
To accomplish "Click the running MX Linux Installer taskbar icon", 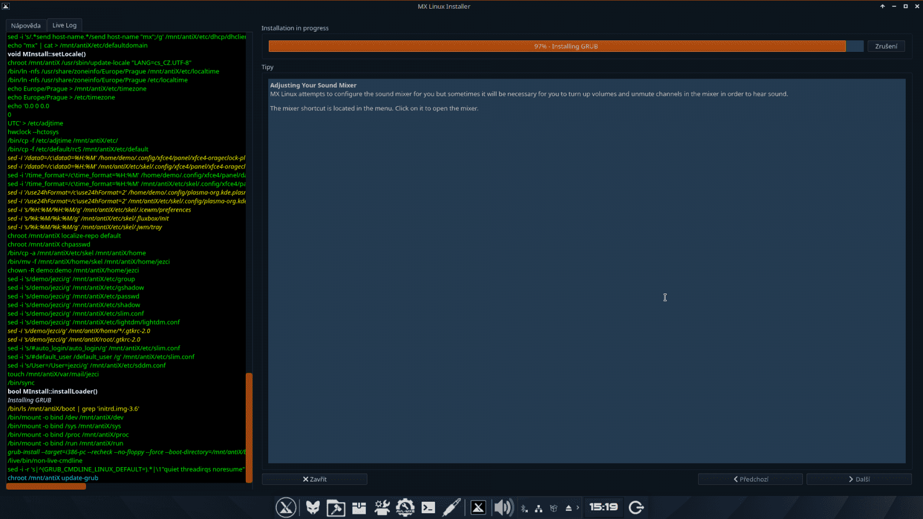I will click(x=478, y=507).
